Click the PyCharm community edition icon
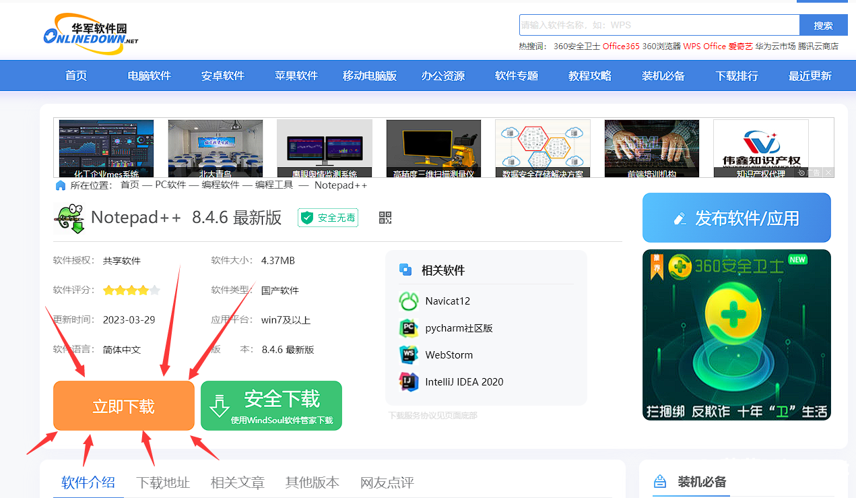The height and width of the screenshot is (498, 856). (x=409, y=328)
